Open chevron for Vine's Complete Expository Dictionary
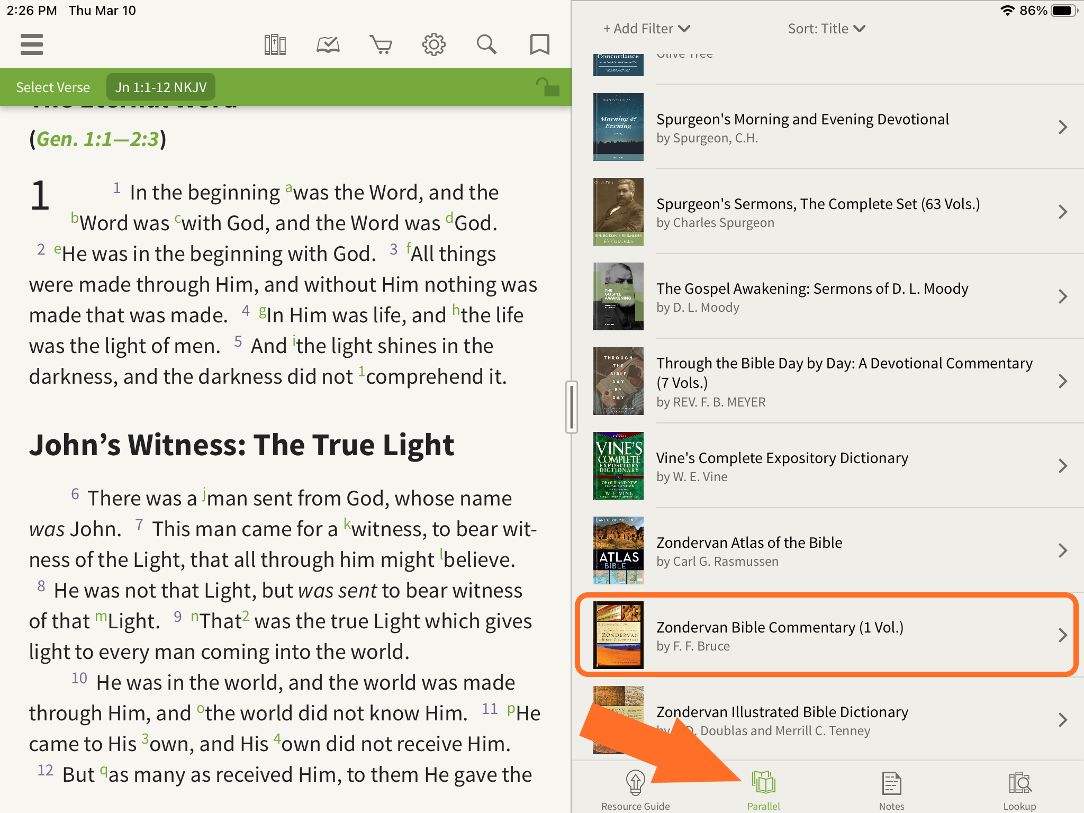 [x=1063, y=466]
